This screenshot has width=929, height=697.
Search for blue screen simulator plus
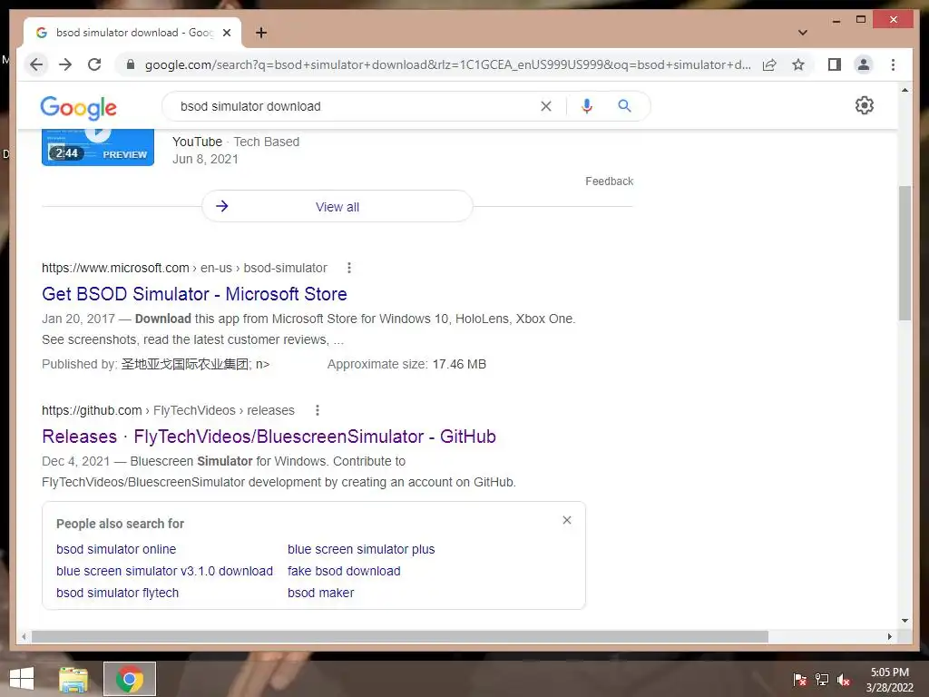coord(361,549)
